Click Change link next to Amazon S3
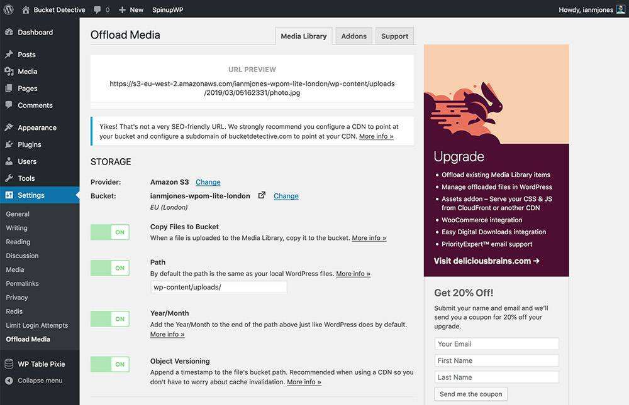629x405 pixels. pos(208,182)
